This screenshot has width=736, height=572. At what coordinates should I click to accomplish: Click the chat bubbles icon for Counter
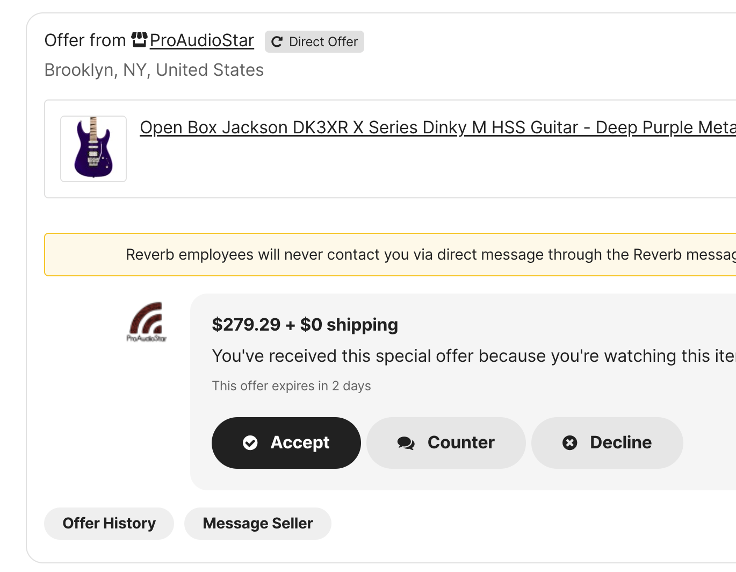coord(406,443)
